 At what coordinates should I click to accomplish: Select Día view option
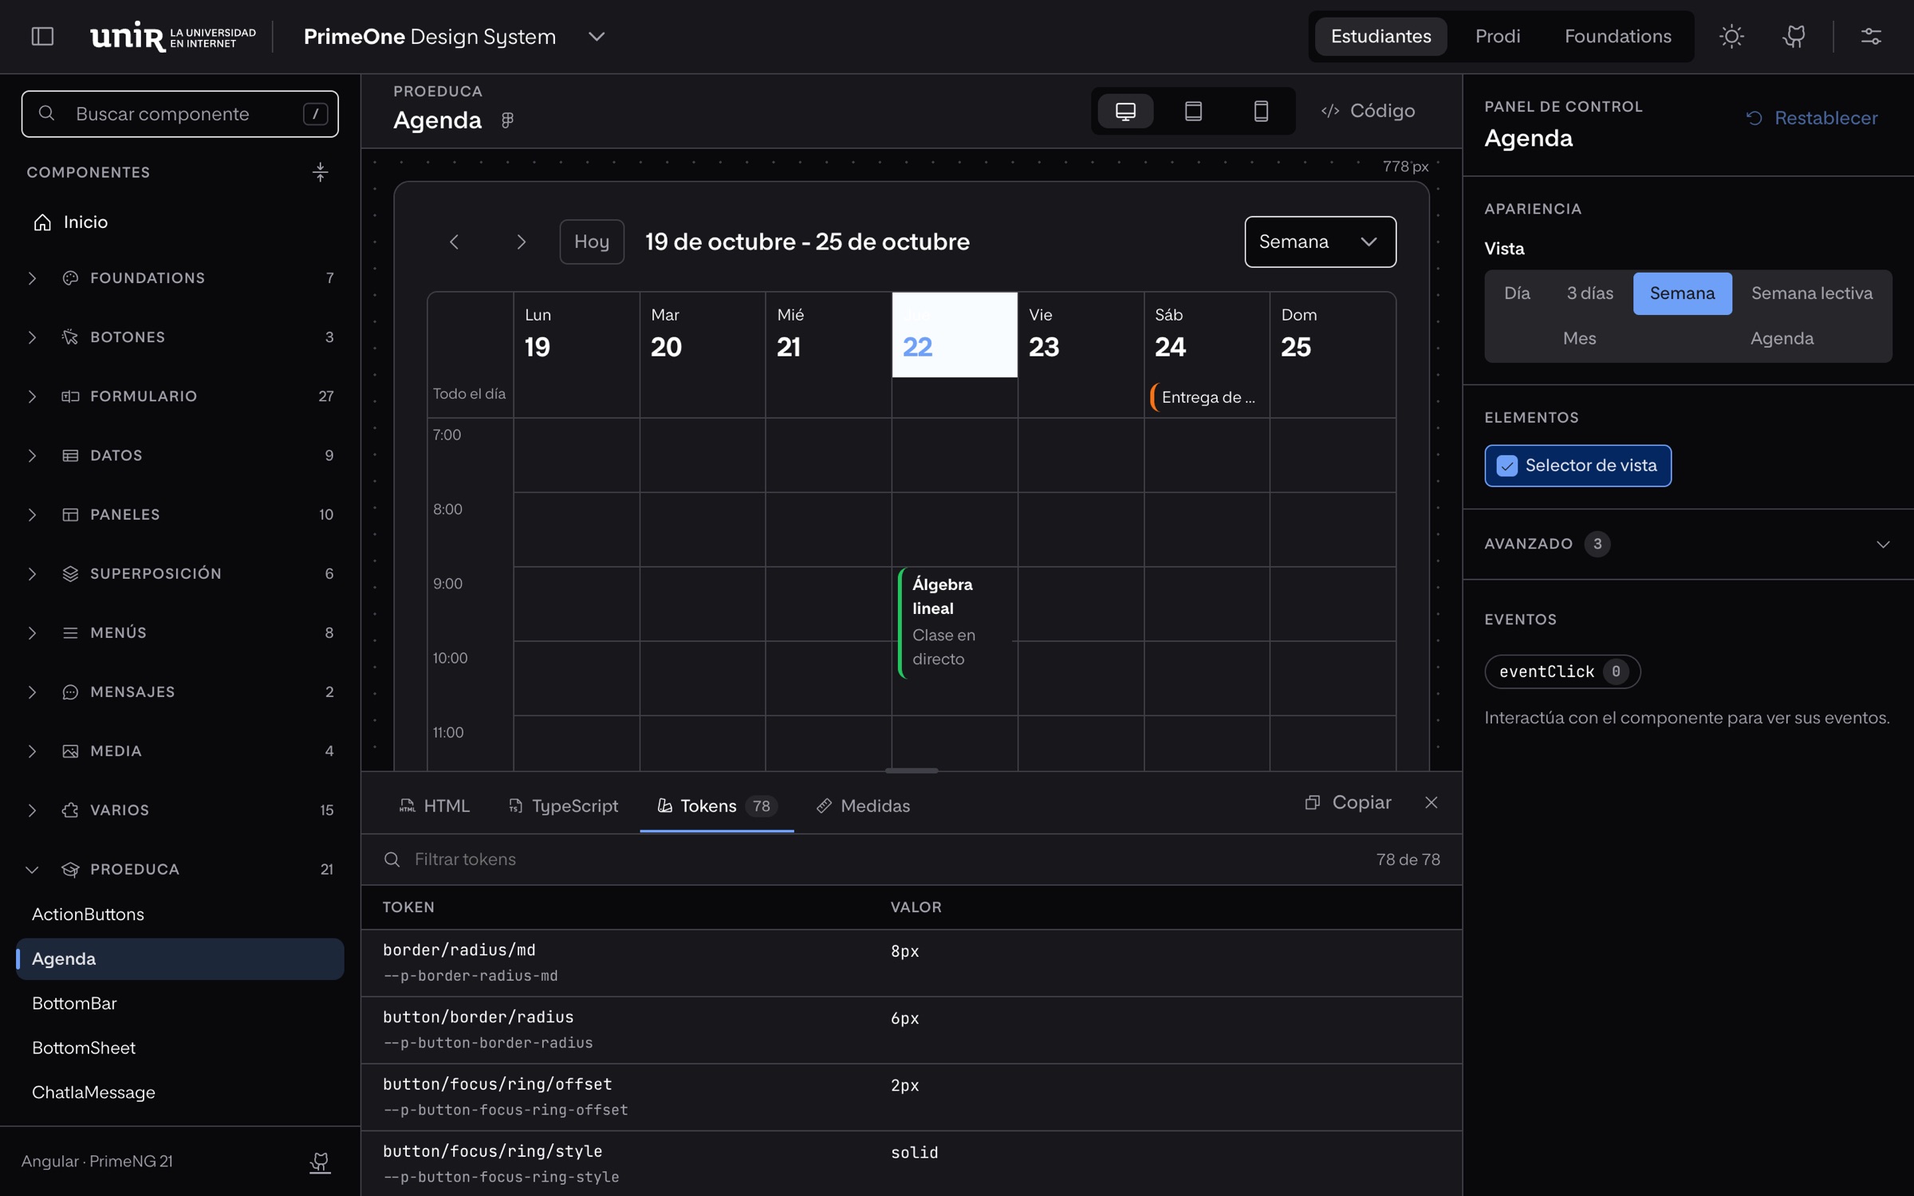[1517, 293]
